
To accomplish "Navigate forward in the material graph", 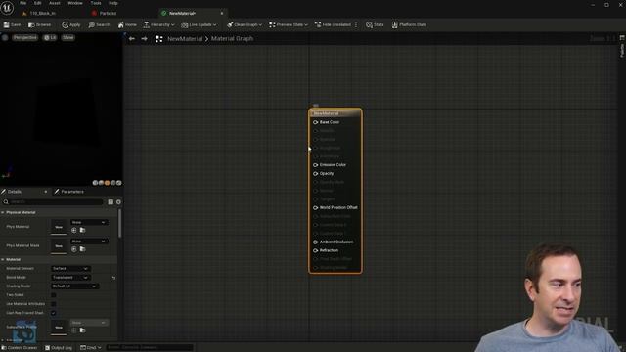I will click(x=144, y=39).
